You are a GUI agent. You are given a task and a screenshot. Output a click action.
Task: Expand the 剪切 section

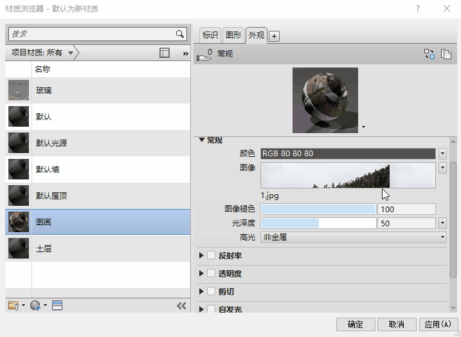(x=201, y=291)
